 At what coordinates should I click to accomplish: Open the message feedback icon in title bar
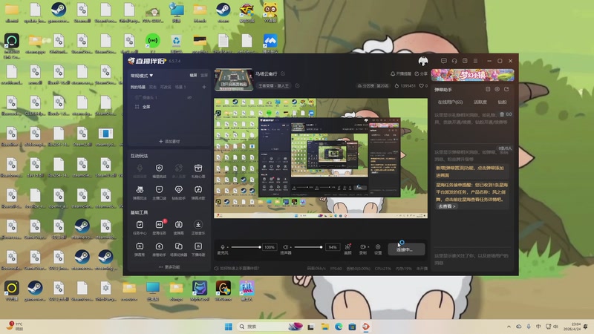click(x=443, y=61)
